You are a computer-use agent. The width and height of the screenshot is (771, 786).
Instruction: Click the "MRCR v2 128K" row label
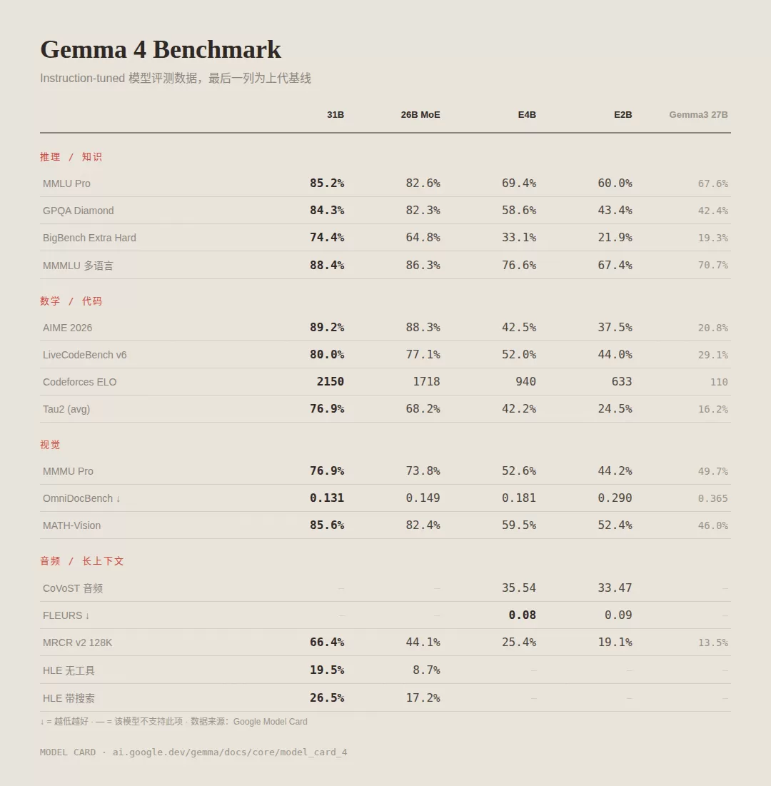77,643
